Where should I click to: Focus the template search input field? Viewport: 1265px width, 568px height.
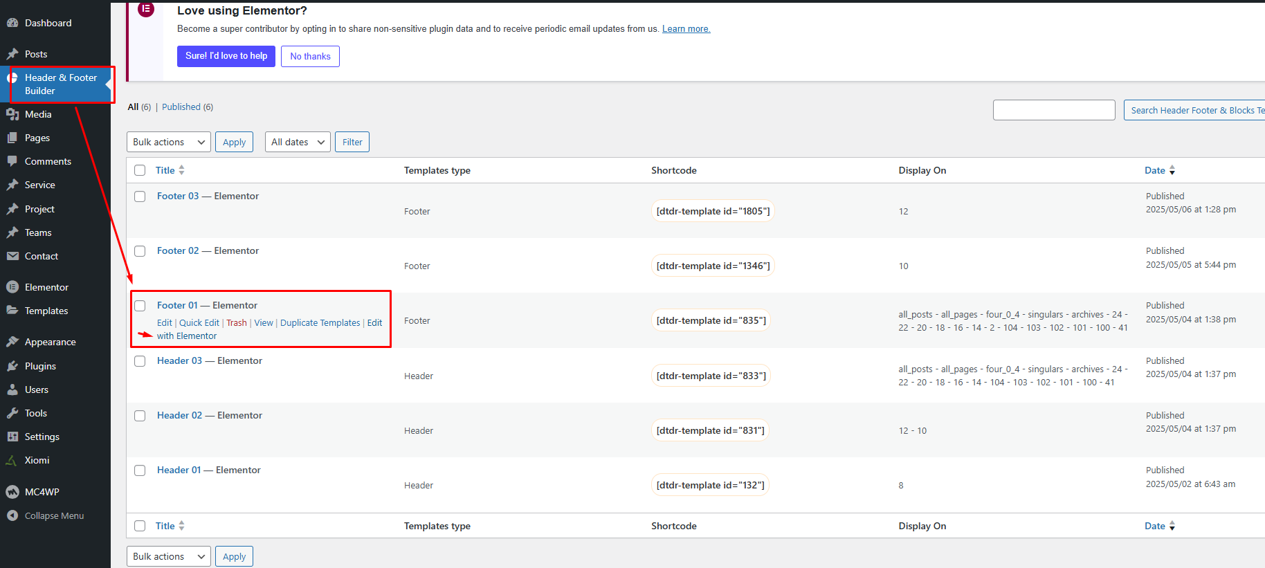(x=1054, y=110)
